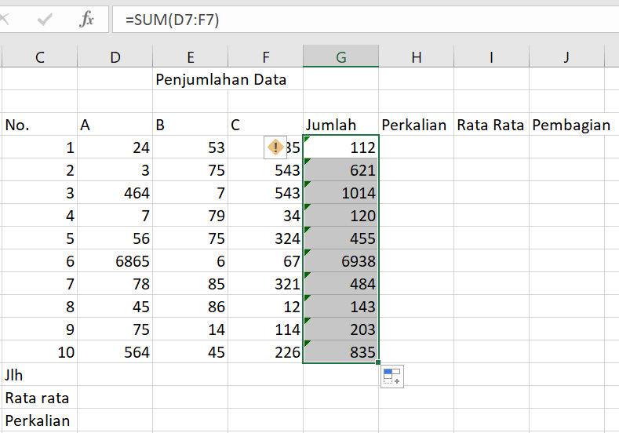Click the cell with value 6865
Screen dimensions: 619x433
coord(115,261)
